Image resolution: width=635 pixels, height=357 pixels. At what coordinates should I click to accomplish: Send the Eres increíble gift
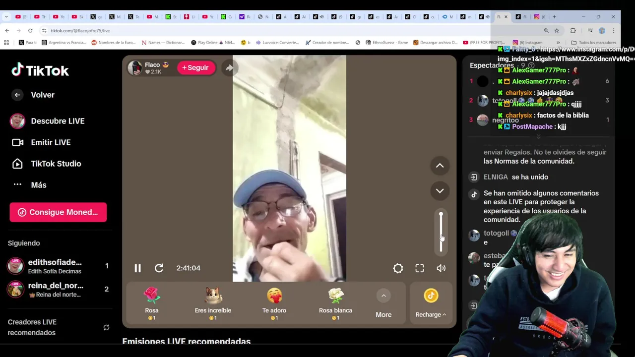tap(213, 303)
